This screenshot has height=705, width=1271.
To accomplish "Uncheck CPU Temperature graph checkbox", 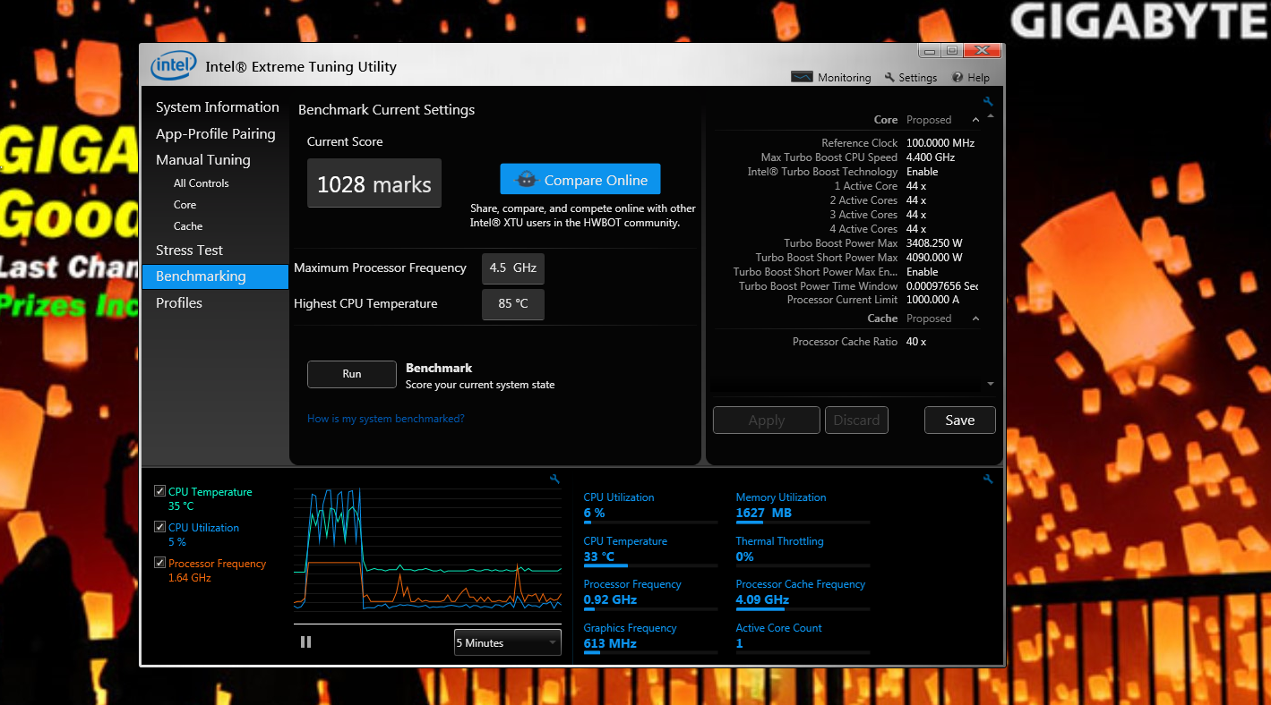I will tap(159, 491).
